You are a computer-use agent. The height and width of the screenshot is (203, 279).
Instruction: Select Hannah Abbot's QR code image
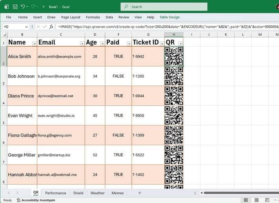click(174, 175)
